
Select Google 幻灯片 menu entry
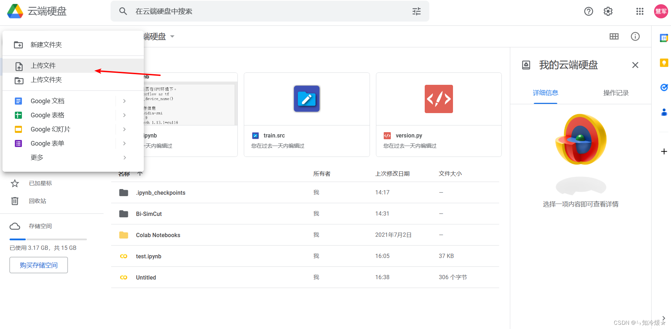[73, 129]
